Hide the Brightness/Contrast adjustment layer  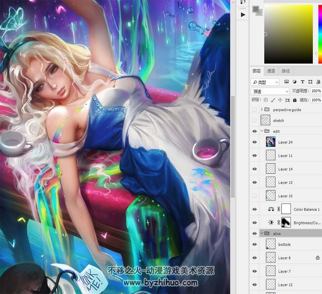click(x=254, y=222)
